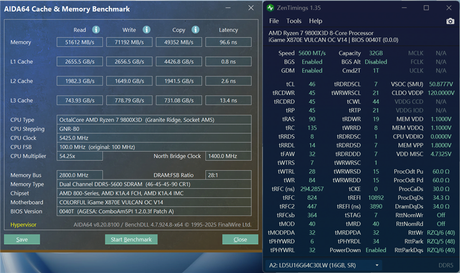Image resolution: width=460 pixels, height=273 pixels.
Task: Open the File menu in ZenTimings
Action: click(274, 21)
